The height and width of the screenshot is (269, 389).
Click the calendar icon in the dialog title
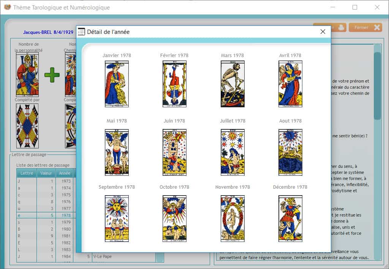[x=81, y=32]
